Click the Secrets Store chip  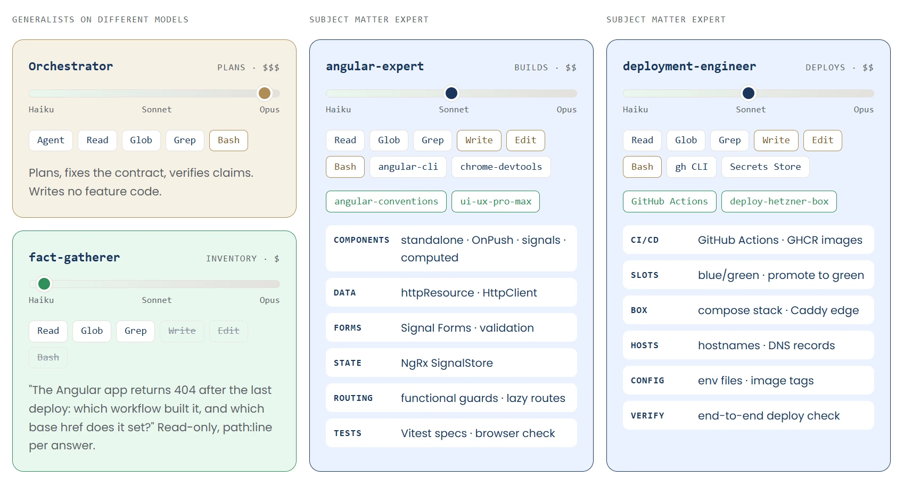[765, 167]
